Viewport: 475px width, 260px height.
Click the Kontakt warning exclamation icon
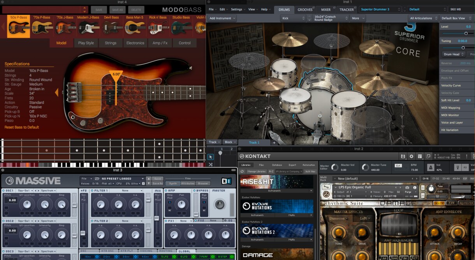click(466, 156)
